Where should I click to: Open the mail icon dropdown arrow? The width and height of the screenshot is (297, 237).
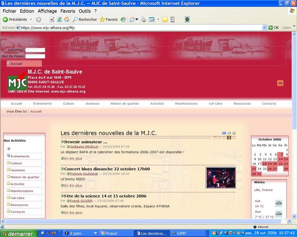pyautogui.click(x=137, y=19)
